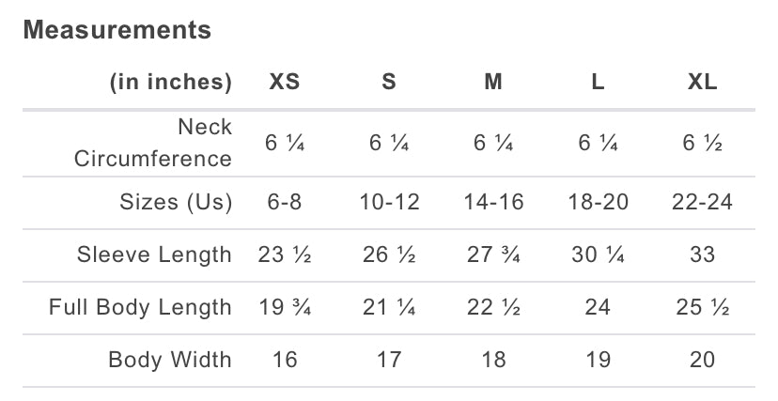
Task: Click the 6-8 US size cell
Action: pyautogui.click(x=284, y=202)
